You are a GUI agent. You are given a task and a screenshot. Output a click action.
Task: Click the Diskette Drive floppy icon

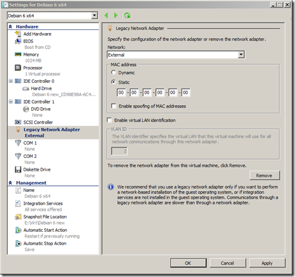click(x=18, y=169)
